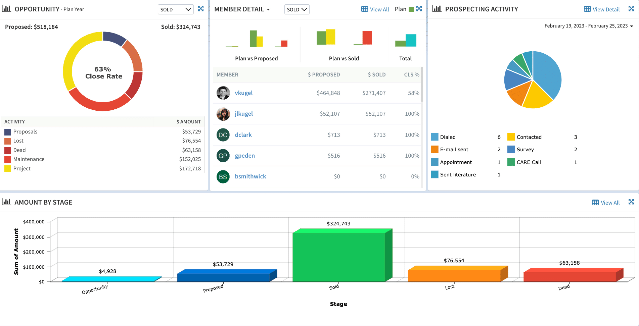
Task: Open the Member Detail header dropdown menu
Action: tap(268, 9)
